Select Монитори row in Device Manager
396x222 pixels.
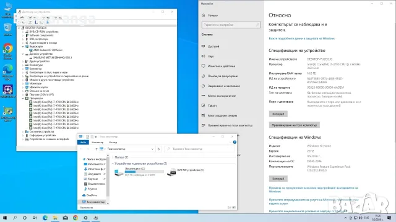pyautogui.click(x=35, y=84)
